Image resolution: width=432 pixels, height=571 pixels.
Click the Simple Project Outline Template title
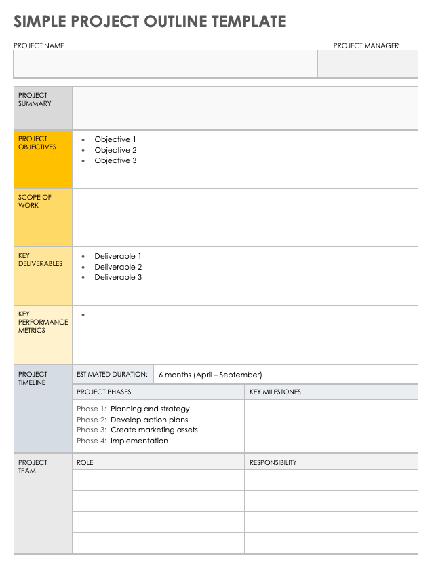150,22
